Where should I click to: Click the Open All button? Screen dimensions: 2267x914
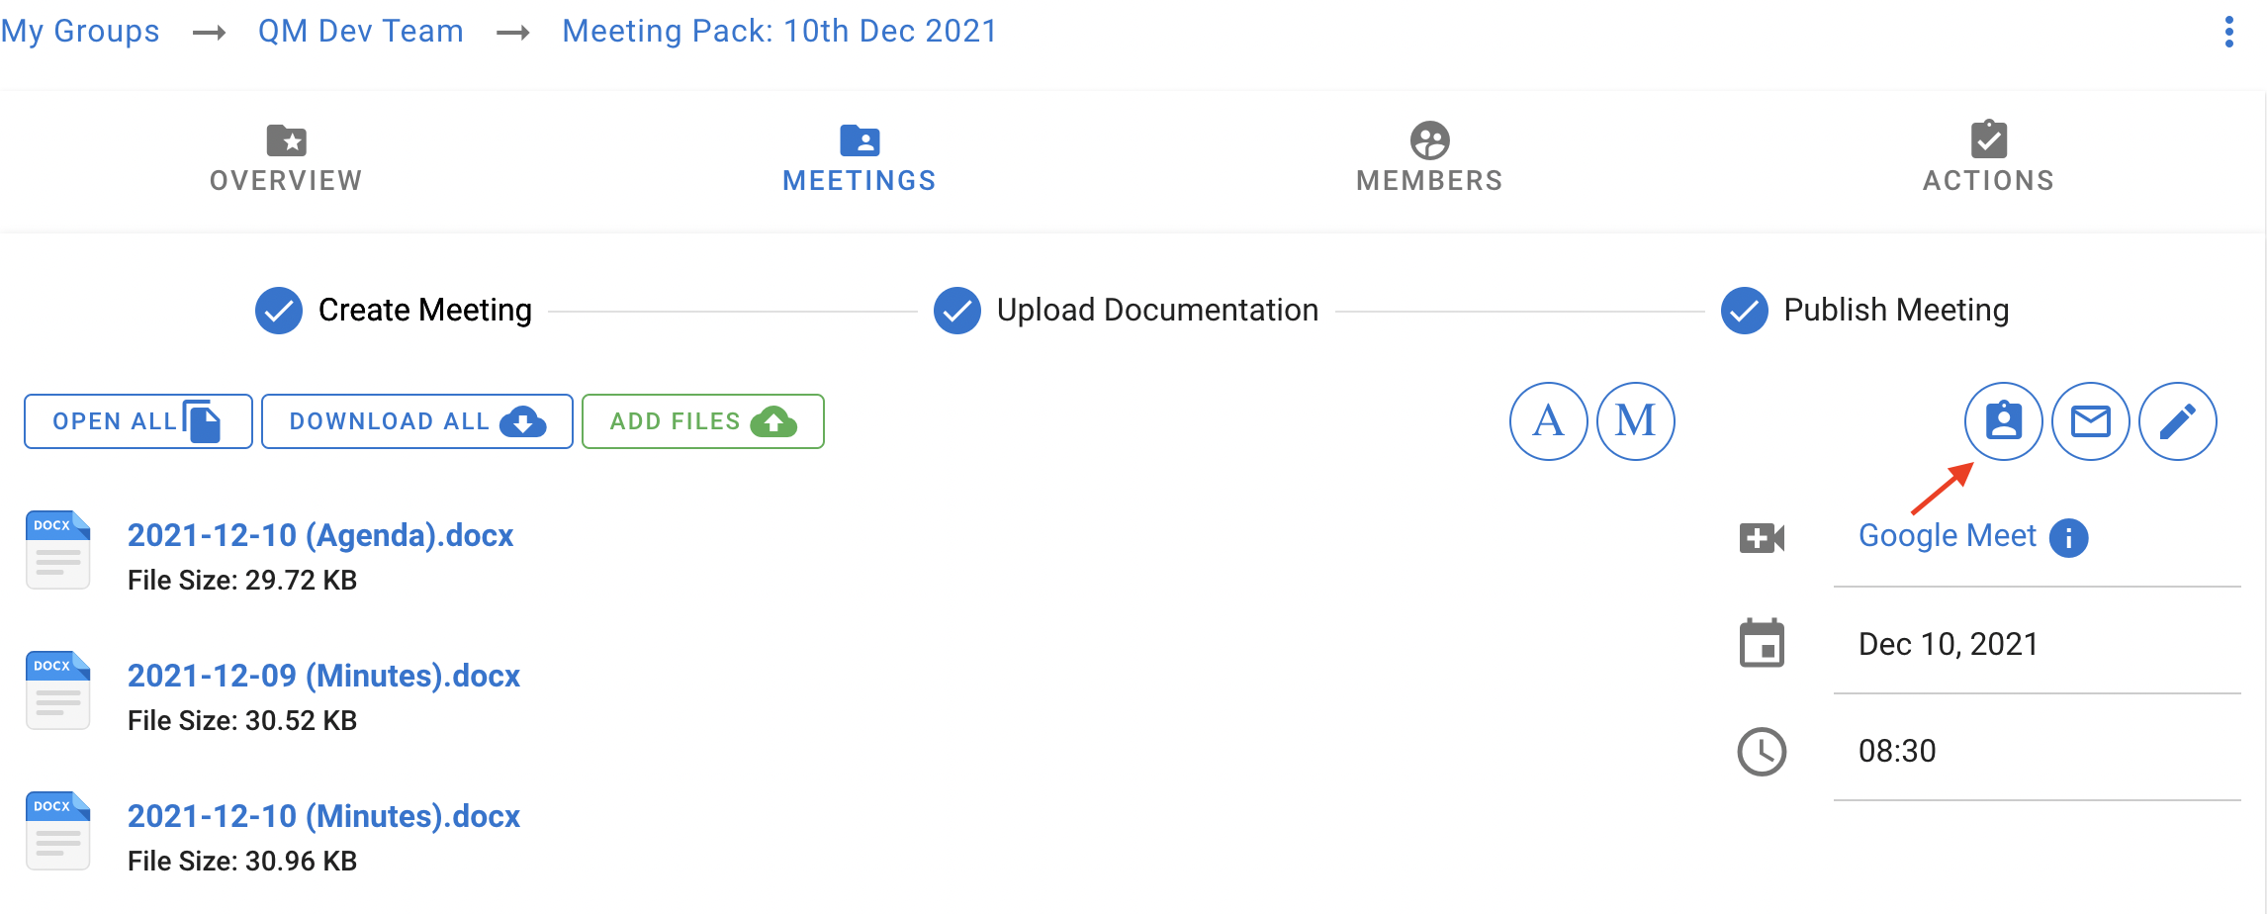point(138,421)
